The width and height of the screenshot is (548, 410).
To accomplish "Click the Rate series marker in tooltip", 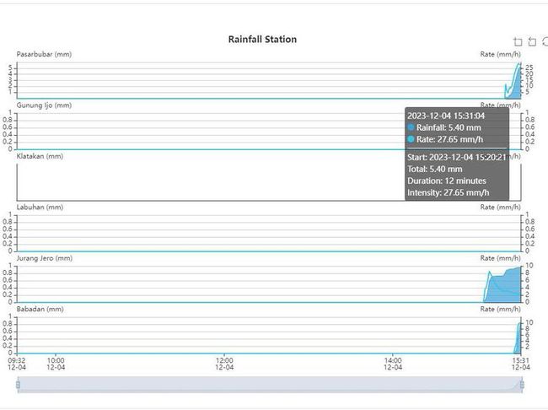I will [x=411, y=139].
